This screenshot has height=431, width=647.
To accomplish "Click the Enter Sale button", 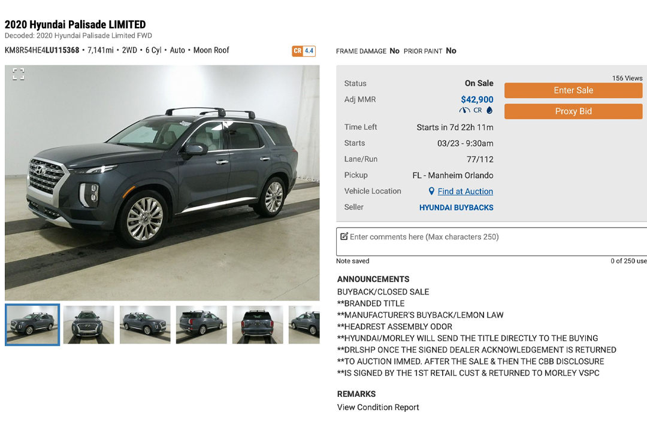I will click(573, 90).
